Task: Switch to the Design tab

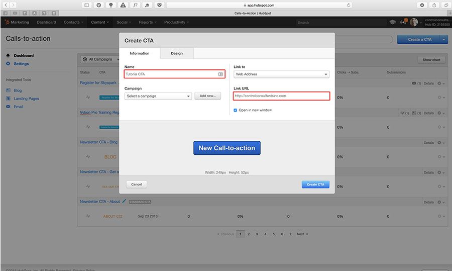Action: (x=177, y=53)
